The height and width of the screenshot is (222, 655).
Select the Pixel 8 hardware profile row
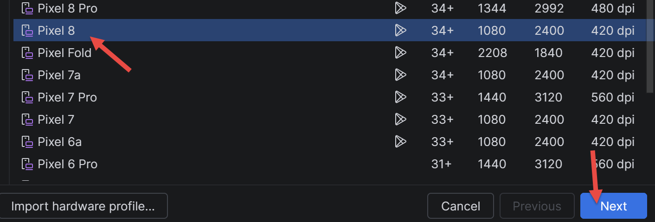coord(329,31)
